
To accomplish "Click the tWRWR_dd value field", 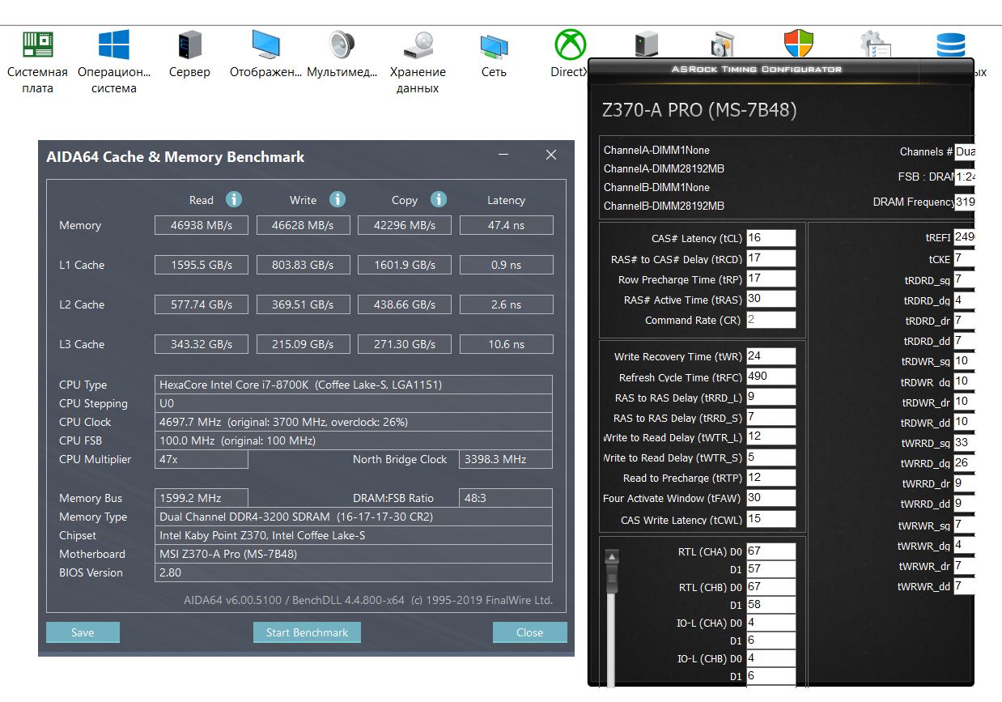I will click(964, 585).
